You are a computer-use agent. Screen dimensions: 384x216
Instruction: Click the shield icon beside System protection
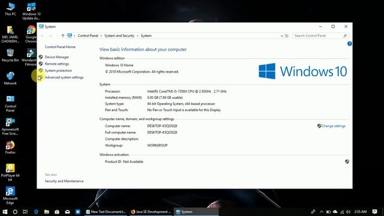41,71
